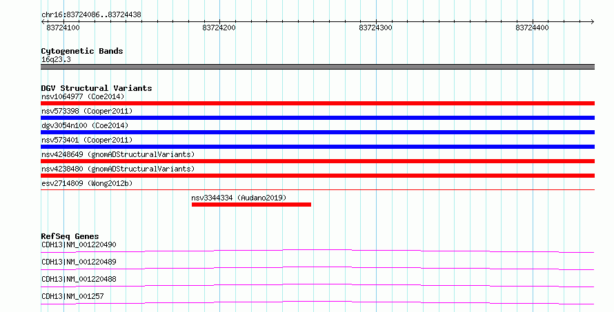
Task: Select nsv573401 (Cooper2011) blue variant bar
Action: (317, 147)
